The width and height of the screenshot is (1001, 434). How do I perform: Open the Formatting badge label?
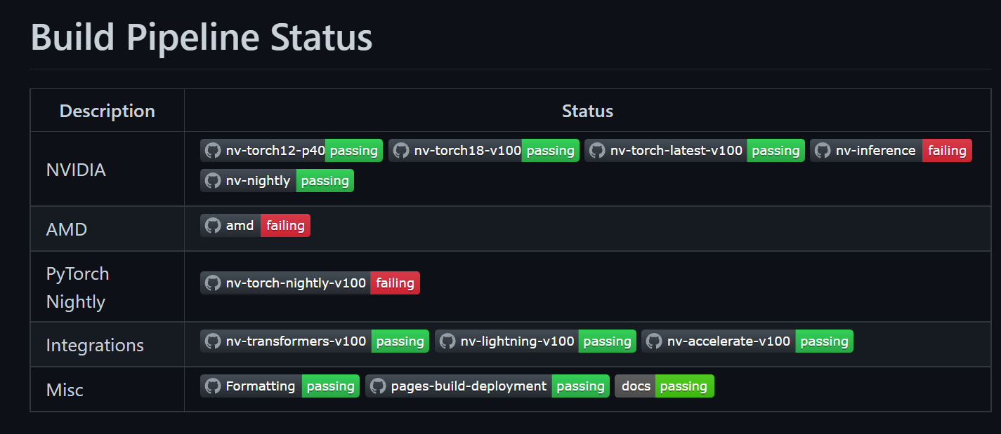pos(261,386)
